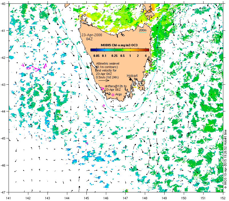Screen dimensions: 229x201
Task: Click the '0.25' colorbar tick label
Action: click(x=114, y=56)
